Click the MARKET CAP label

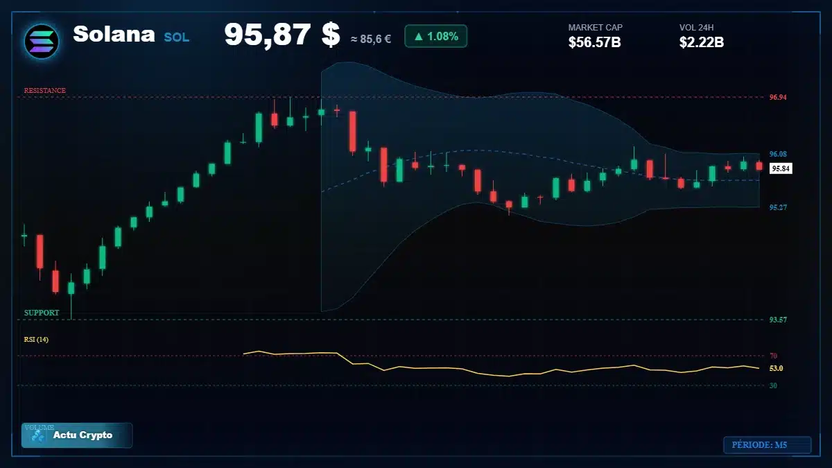coord(596,28)
